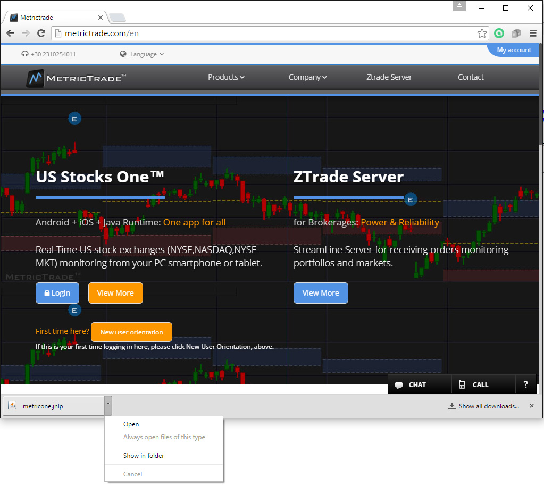Click the globe icon beside Language

(x=123, y=54)
